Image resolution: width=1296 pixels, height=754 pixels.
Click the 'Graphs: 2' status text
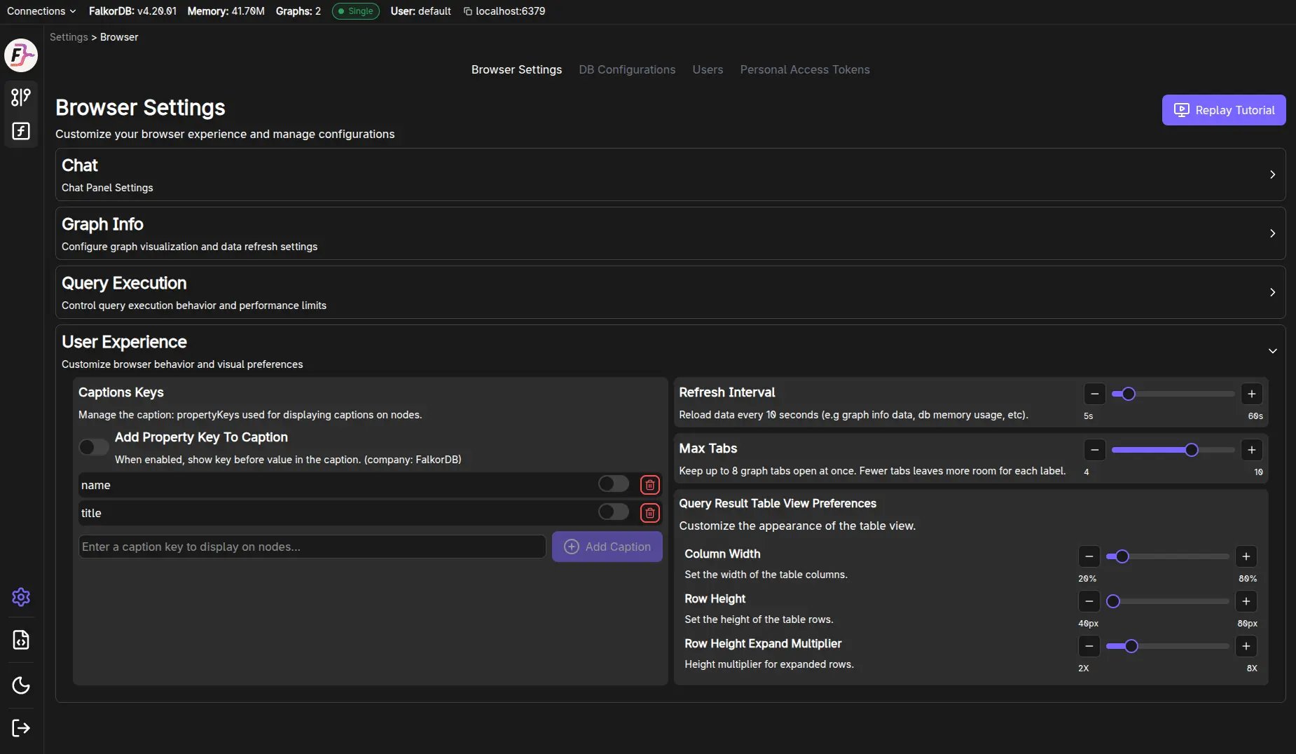coord(298,11)
